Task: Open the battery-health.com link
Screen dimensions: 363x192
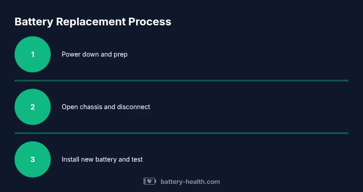Action: [x=190, y=182]
